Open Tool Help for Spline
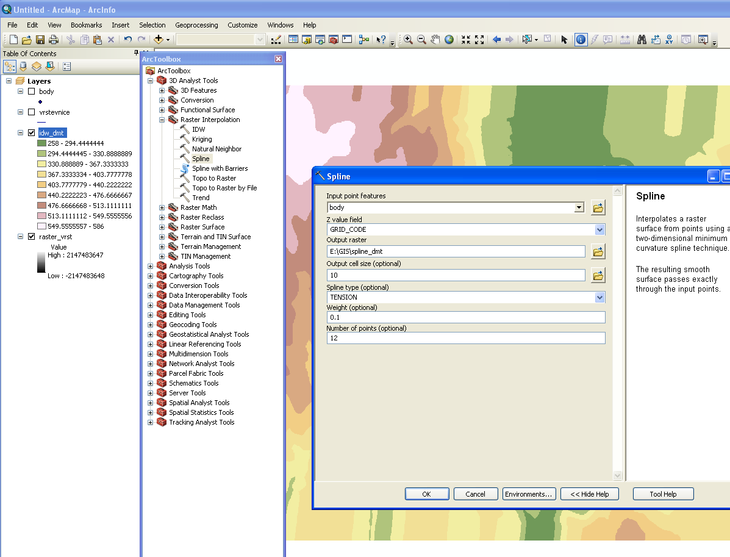 (663, 494)
